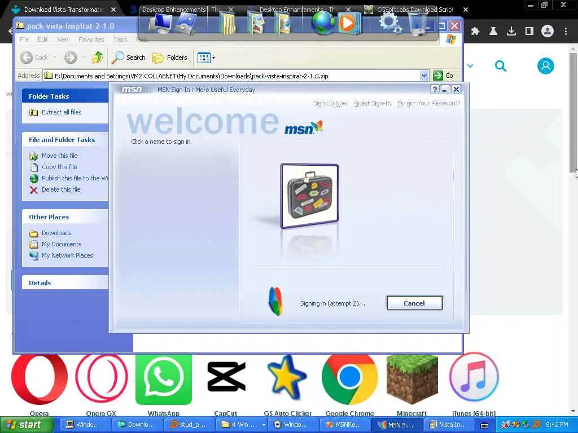Click the keyboard icon on the taskbar
The width and height of the screenshot is (578, 433).
(x=484, y=425)
